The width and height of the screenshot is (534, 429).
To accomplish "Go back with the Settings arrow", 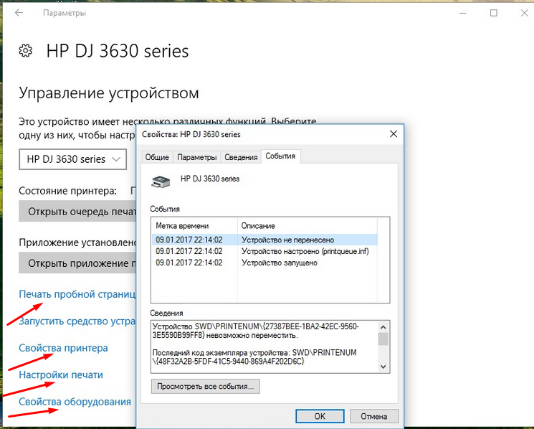I will (19, 13).
